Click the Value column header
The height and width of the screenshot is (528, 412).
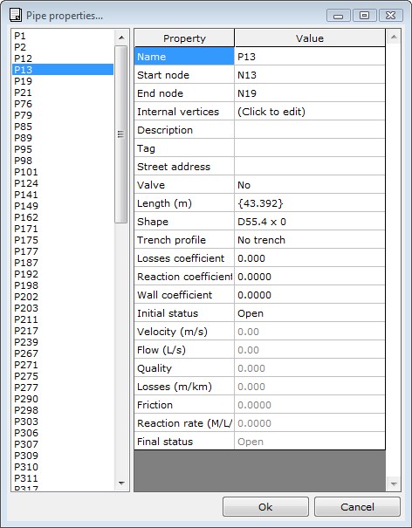pos(310,38)
